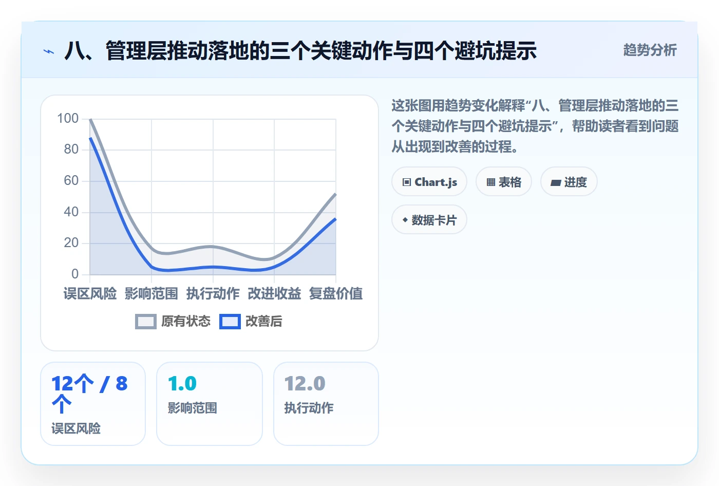The width and height of the screenshot is (719, 486).
Task: Click the 原有状态 legend text
Action: click(x=186, y=322)
